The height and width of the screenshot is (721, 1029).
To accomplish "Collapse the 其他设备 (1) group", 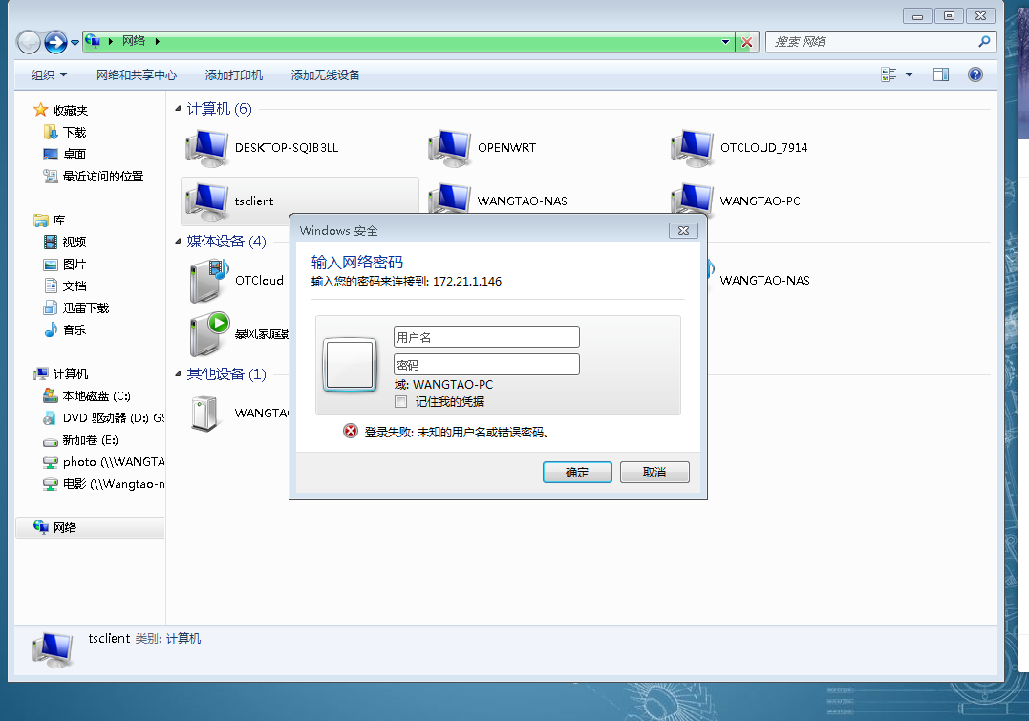I will 179,374.
